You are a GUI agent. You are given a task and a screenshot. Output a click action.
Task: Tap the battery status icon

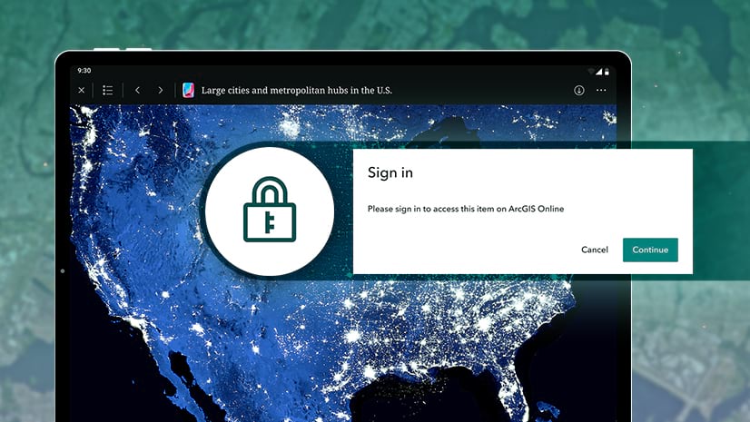[x=607, y=71]
